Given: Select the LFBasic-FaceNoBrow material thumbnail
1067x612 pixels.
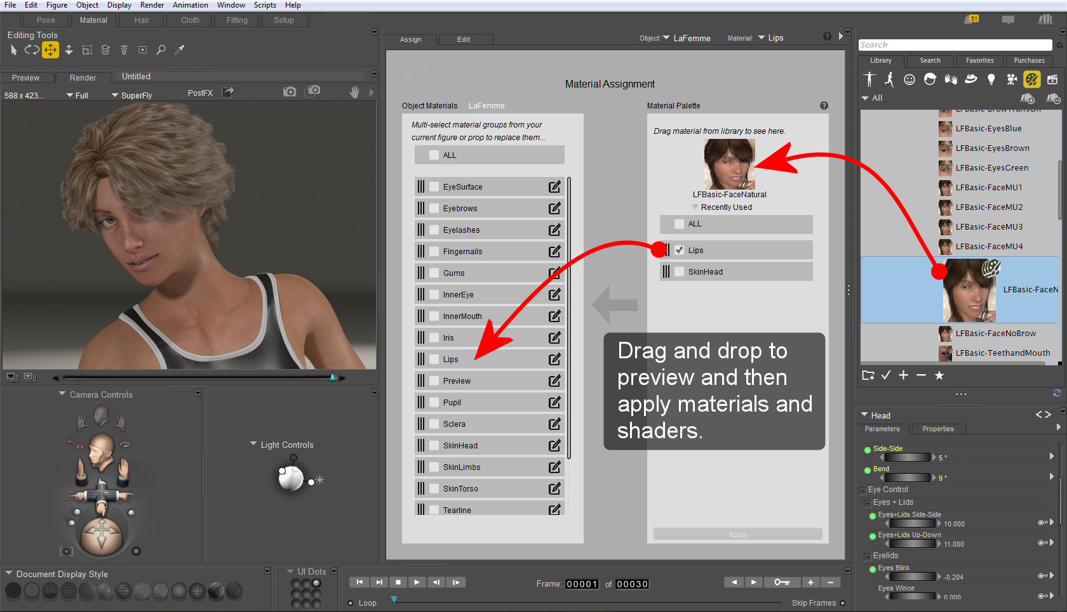Looking at the screenshot, I should tap(946, 333).
